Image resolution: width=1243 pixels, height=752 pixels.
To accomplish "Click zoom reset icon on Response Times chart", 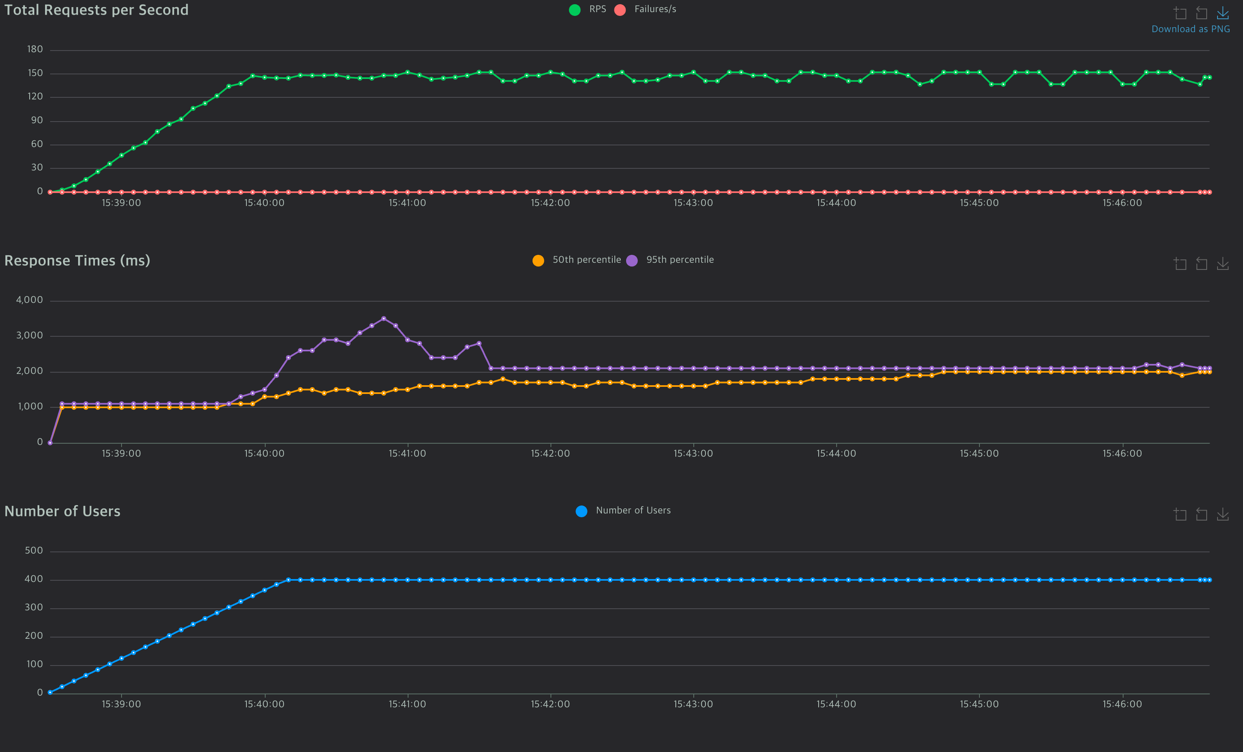I will click(x=1201, y=264).
